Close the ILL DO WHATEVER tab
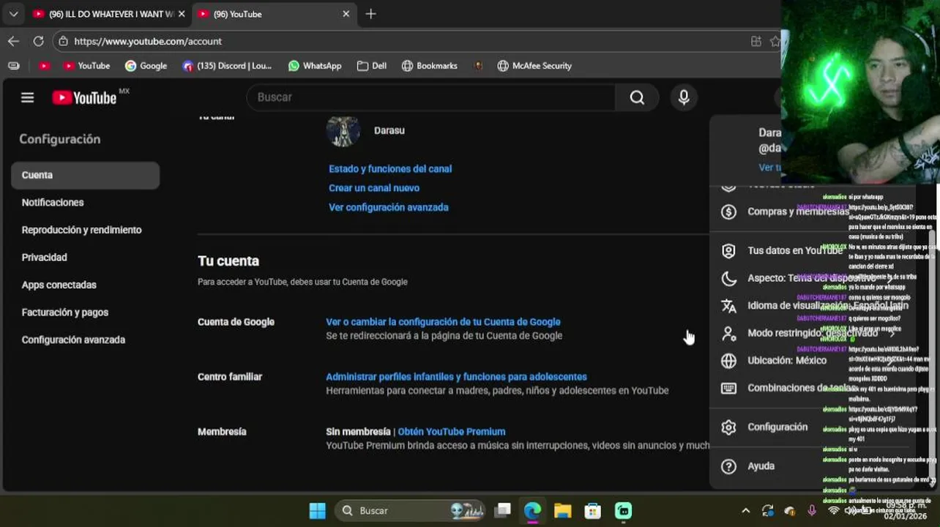 point(182,14)
